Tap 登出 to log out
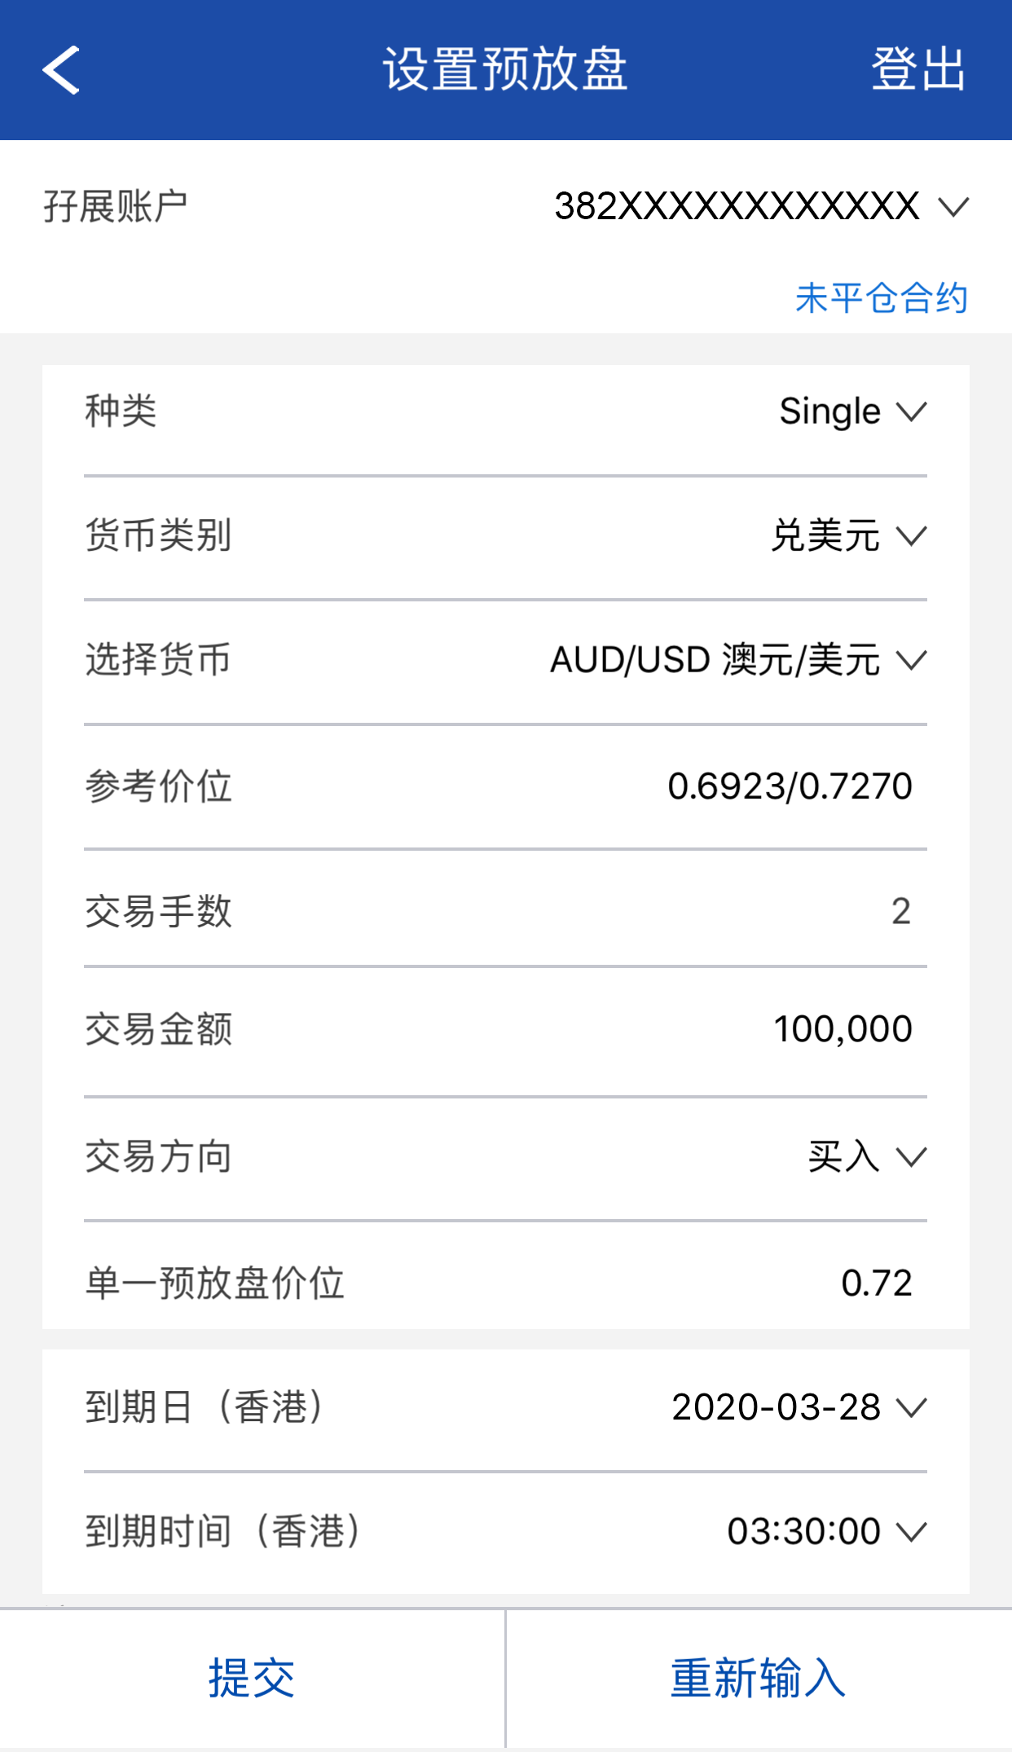 pos(917,70)
